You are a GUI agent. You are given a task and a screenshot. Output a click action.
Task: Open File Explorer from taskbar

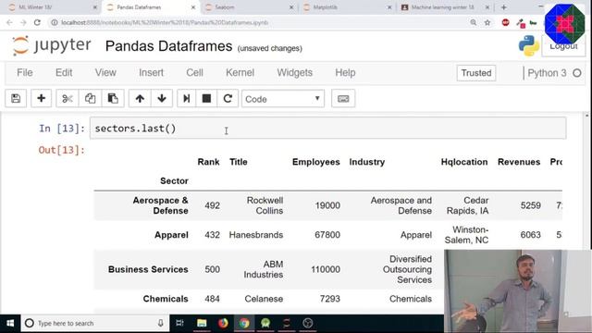coord(202,323)
